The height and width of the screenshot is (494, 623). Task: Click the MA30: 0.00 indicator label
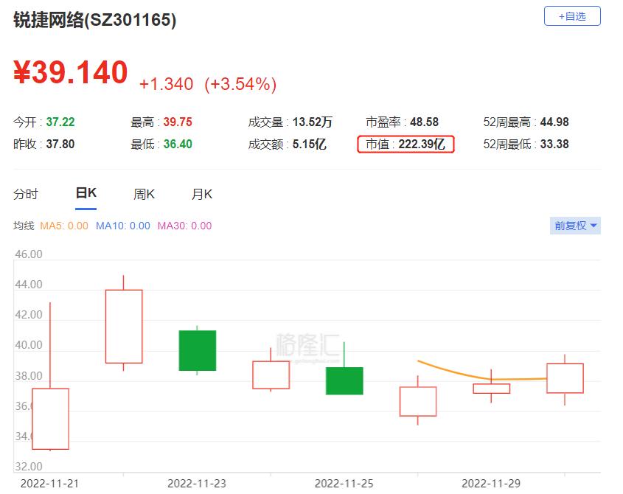click(x=185, y=226)
